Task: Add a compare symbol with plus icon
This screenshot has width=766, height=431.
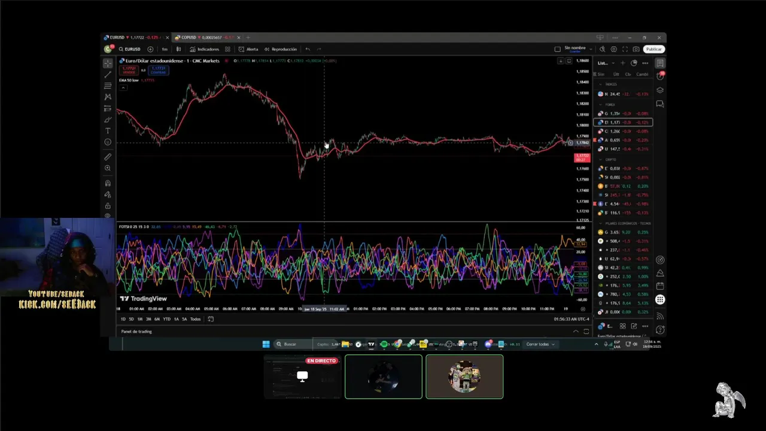Action: 150,49
